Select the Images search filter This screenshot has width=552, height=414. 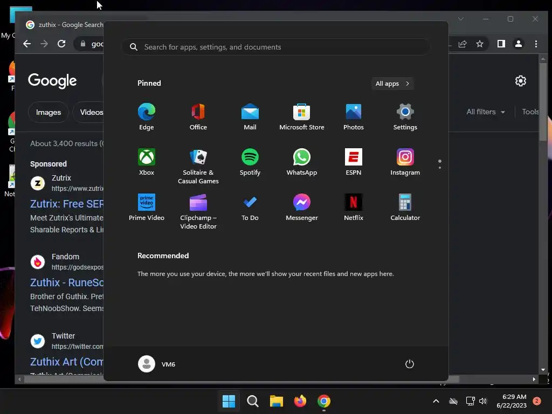pos(48,112)
